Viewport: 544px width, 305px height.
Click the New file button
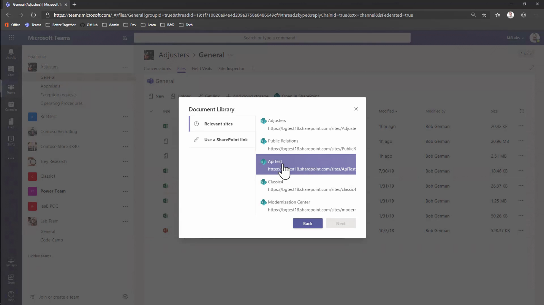pyautogui.click(x=157, y=96)
